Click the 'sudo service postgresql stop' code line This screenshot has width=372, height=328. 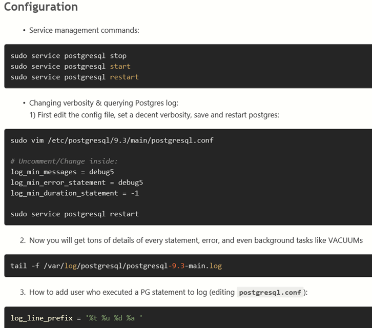point(68,56)
